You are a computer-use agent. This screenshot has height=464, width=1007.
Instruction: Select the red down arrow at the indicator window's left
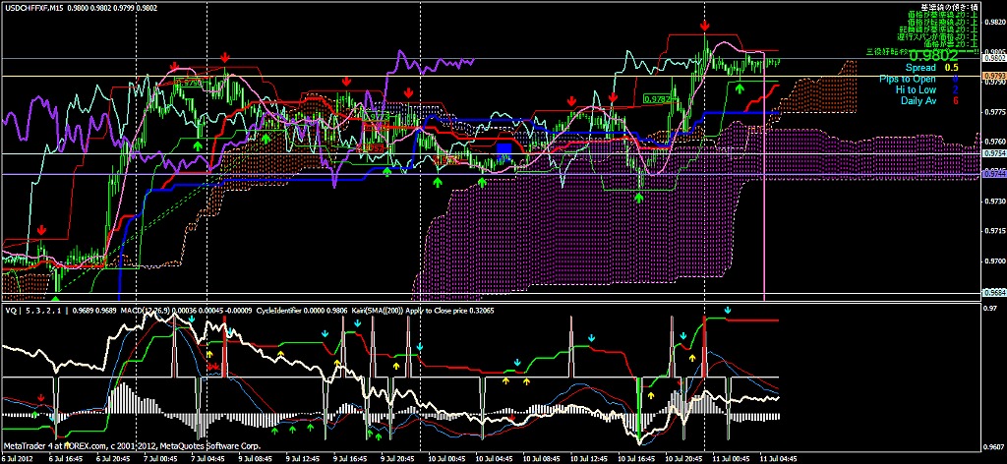click(x=40, y=398)
